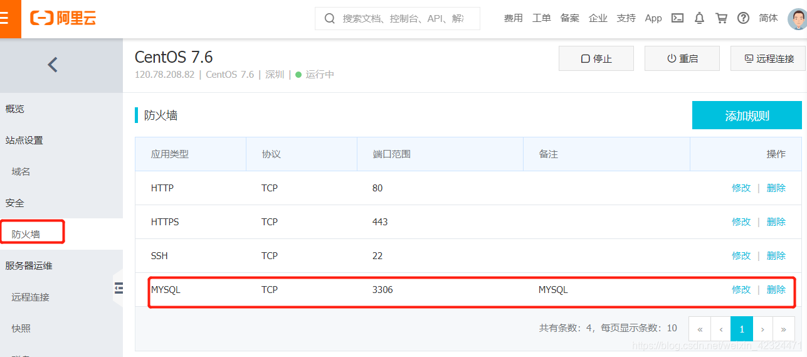The width and height of the screenshot is (807, 357).
Task: Go back with sidebar chevron
Action: click(x=53, y=65)
